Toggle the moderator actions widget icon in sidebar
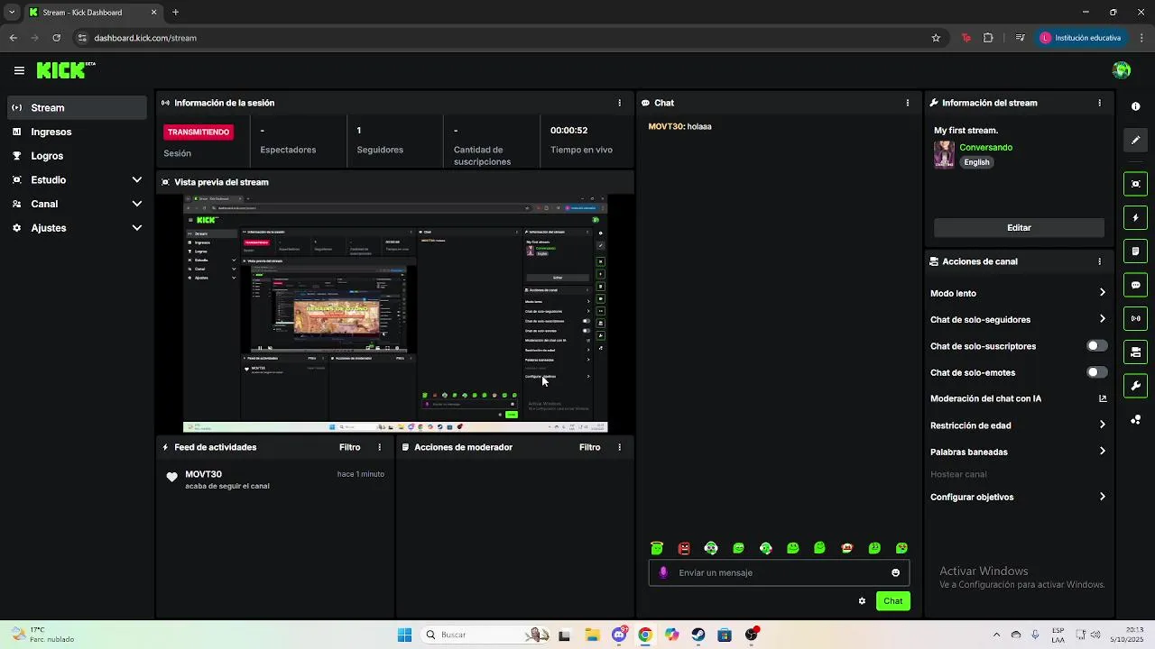The height and width of the screenshot is (649, 1155). click(1135, 352)
